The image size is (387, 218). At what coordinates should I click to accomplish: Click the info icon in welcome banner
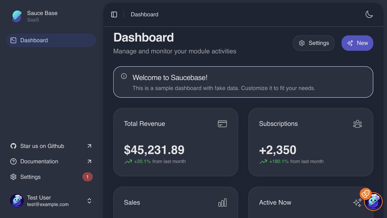[124, 76]
